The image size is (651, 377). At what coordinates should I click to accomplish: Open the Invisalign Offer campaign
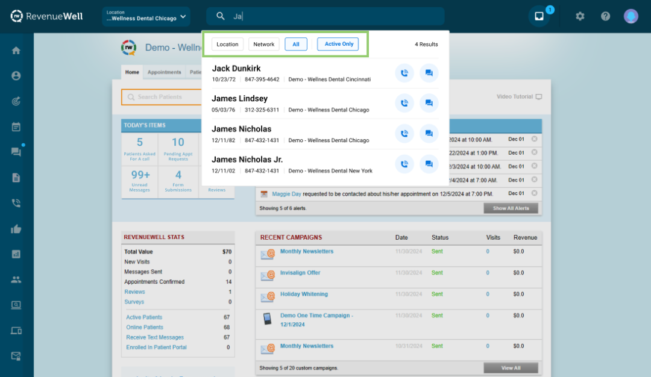(300, 273)
